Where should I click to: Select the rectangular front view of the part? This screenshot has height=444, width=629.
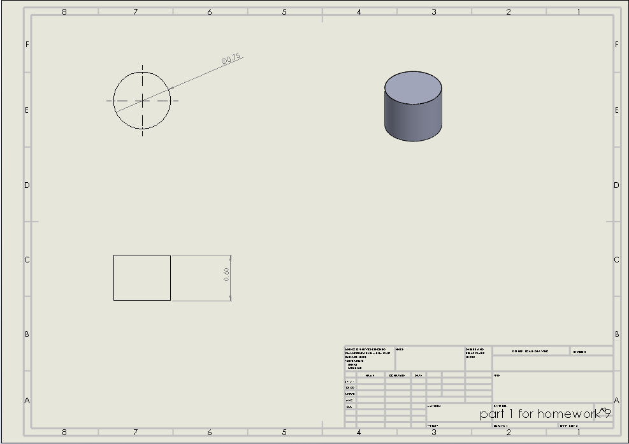tap(142, 278)
